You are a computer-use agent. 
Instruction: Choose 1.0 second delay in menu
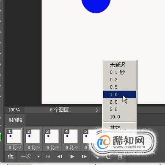point(120,94)
